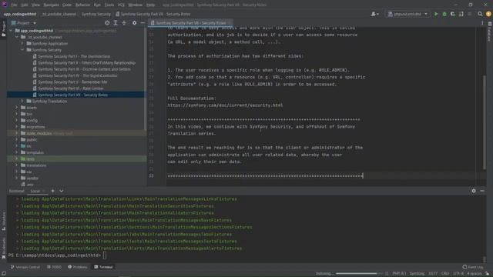The width and height of the screenshot is (493, 277).
Task: Open the VCS menu
Action: (x=121, y=5)
